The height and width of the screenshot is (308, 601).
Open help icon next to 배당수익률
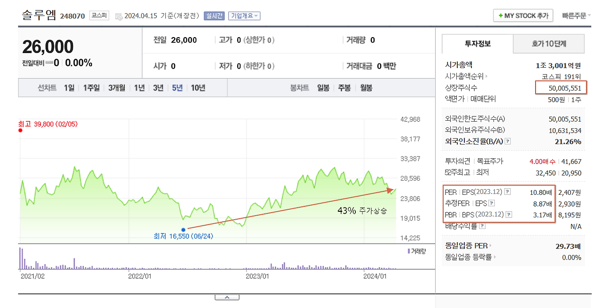[483, 225]
